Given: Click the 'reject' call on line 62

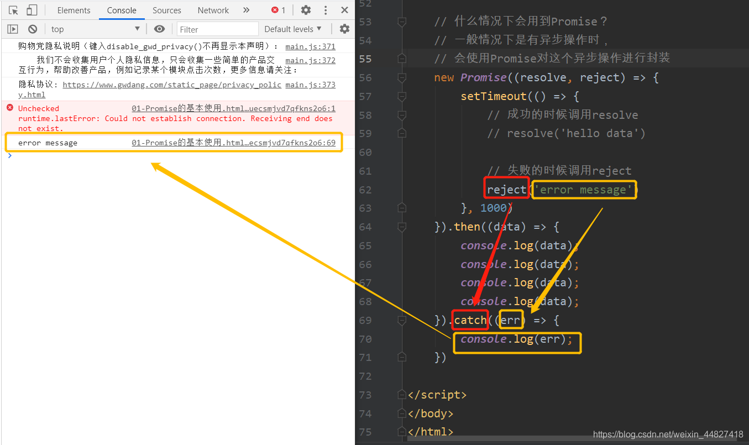Looking at the screenshot, I should pos(506,190).
